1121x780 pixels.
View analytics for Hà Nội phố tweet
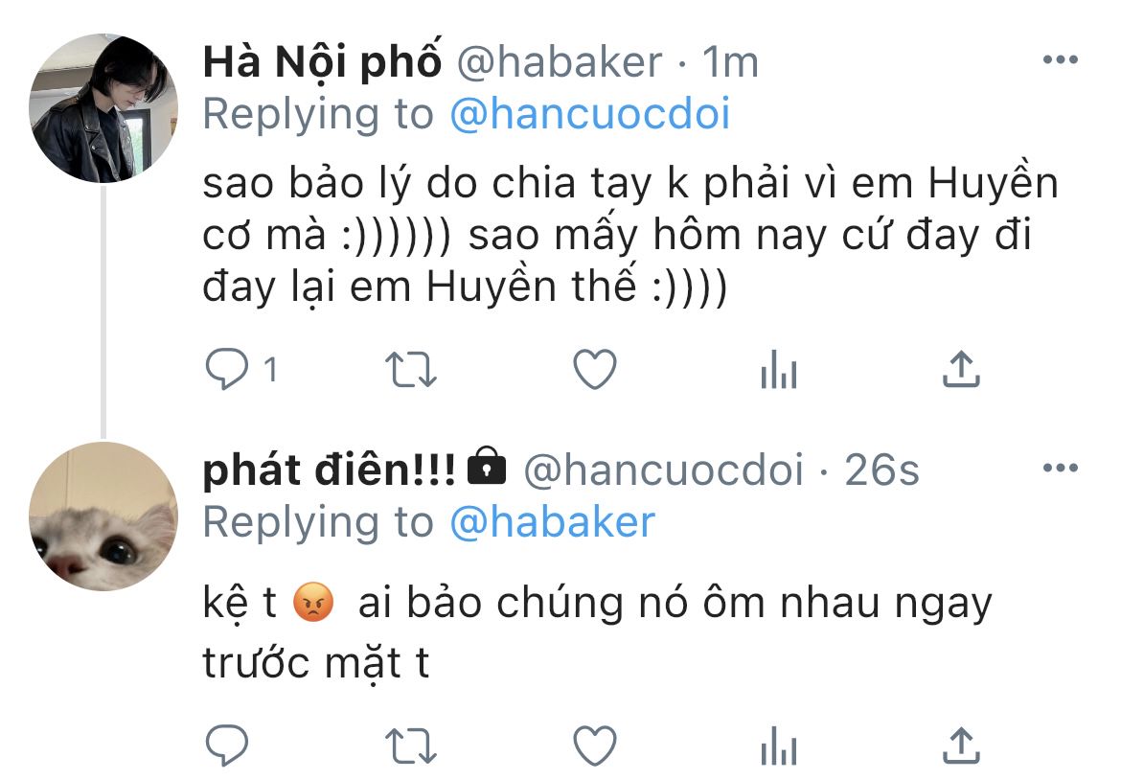[779, 369]
